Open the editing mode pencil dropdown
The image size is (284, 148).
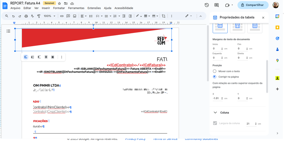pos(188,16)
